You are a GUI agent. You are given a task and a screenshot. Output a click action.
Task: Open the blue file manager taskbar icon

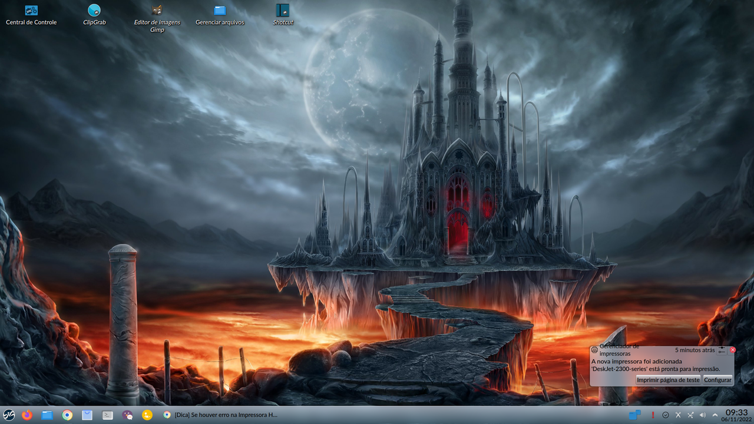tap(47, 415)
